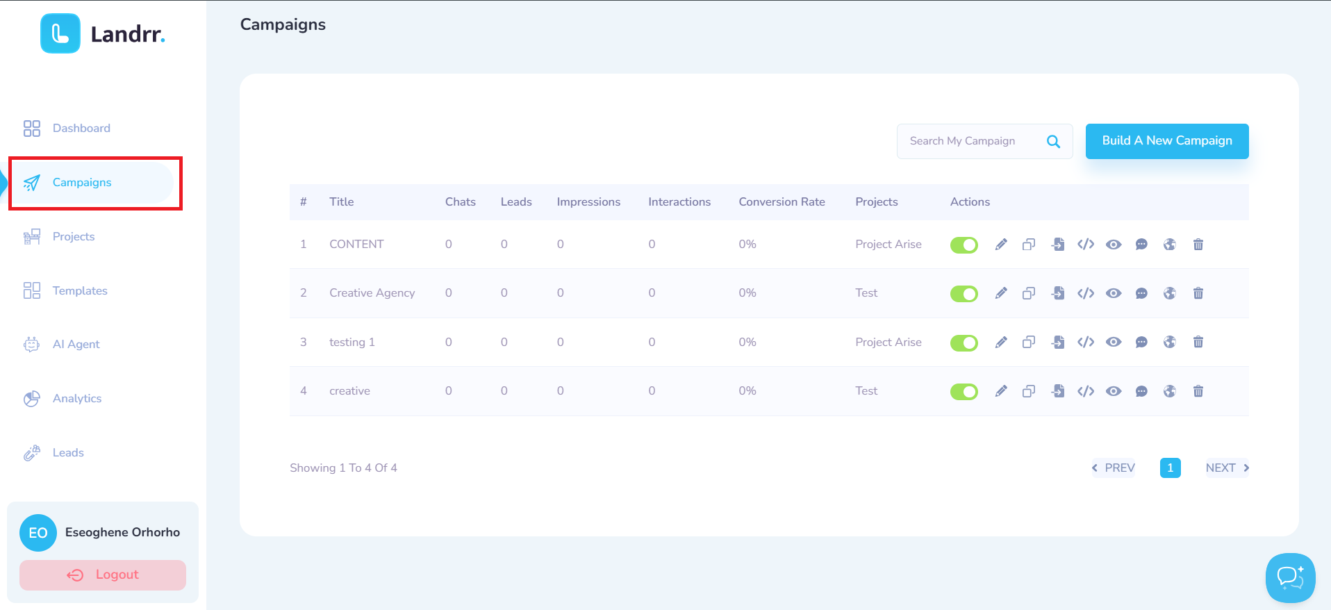Image resolution: width=1331 pixels, height=610 pixels.
Task: Click the CONTENT campaign title
Action: pyautogui.click(x=356, y=244)
